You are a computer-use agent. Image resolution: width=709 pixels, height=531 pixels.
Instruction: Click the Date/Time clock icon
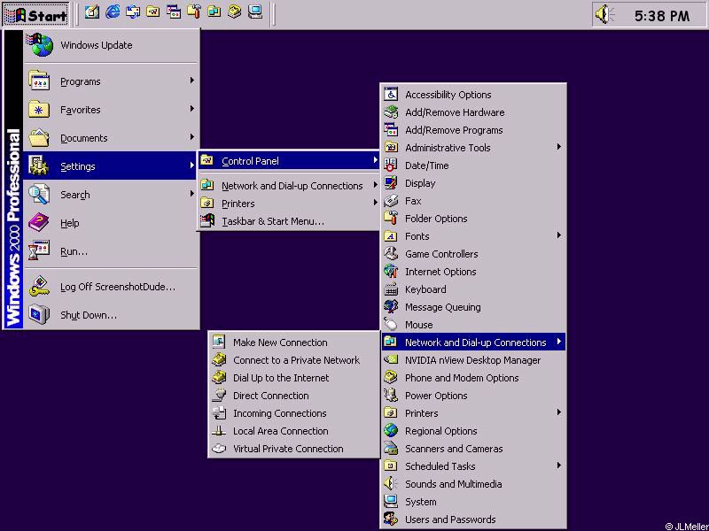pyautogui.click(x=391, y=165)
